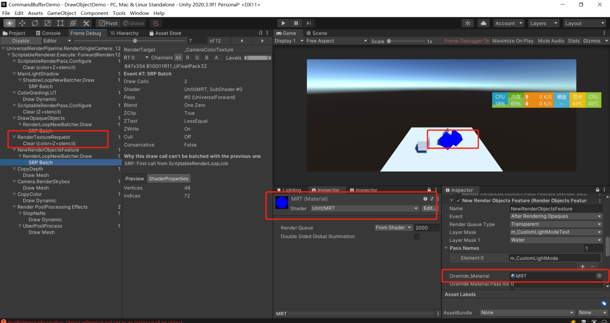
Task: Show only the R channel
Action: (x=187, y=58)
